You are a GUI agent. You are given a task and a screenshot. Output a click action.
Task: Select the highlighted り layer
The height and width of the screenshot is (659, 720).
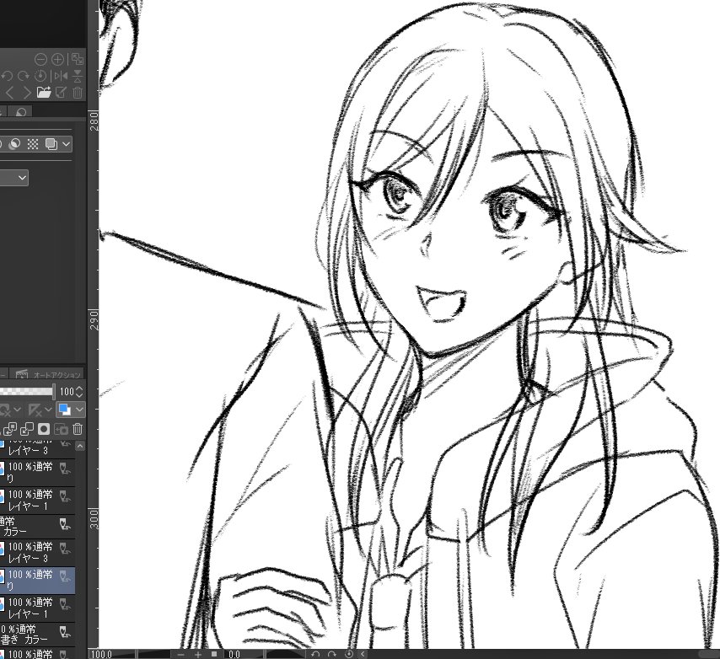coord(37,580)
